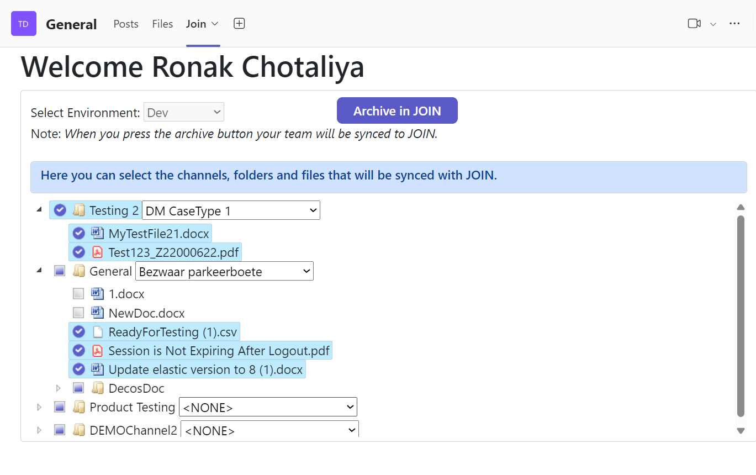The image size is (756, 475).
Task: Toggle the DecosDoc folder checkbox
Action: pyautogui.click(x=78, y=388)
